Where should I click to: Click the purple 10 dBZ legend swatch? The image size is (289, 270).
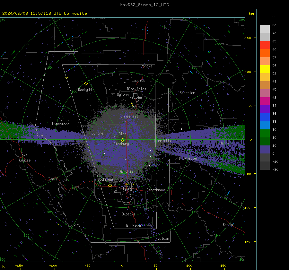265,150
